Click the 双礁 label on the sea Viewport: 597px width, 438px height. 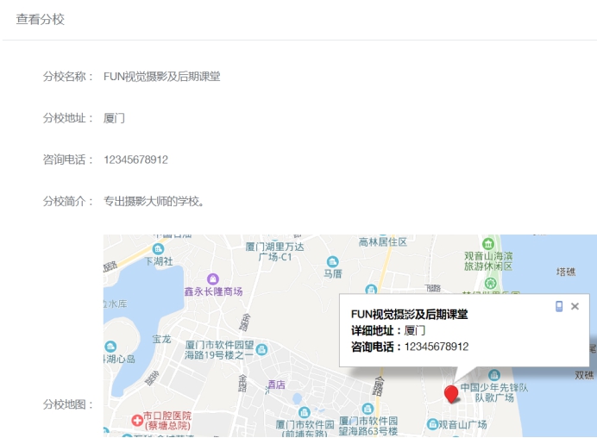[x=584, y=375]
